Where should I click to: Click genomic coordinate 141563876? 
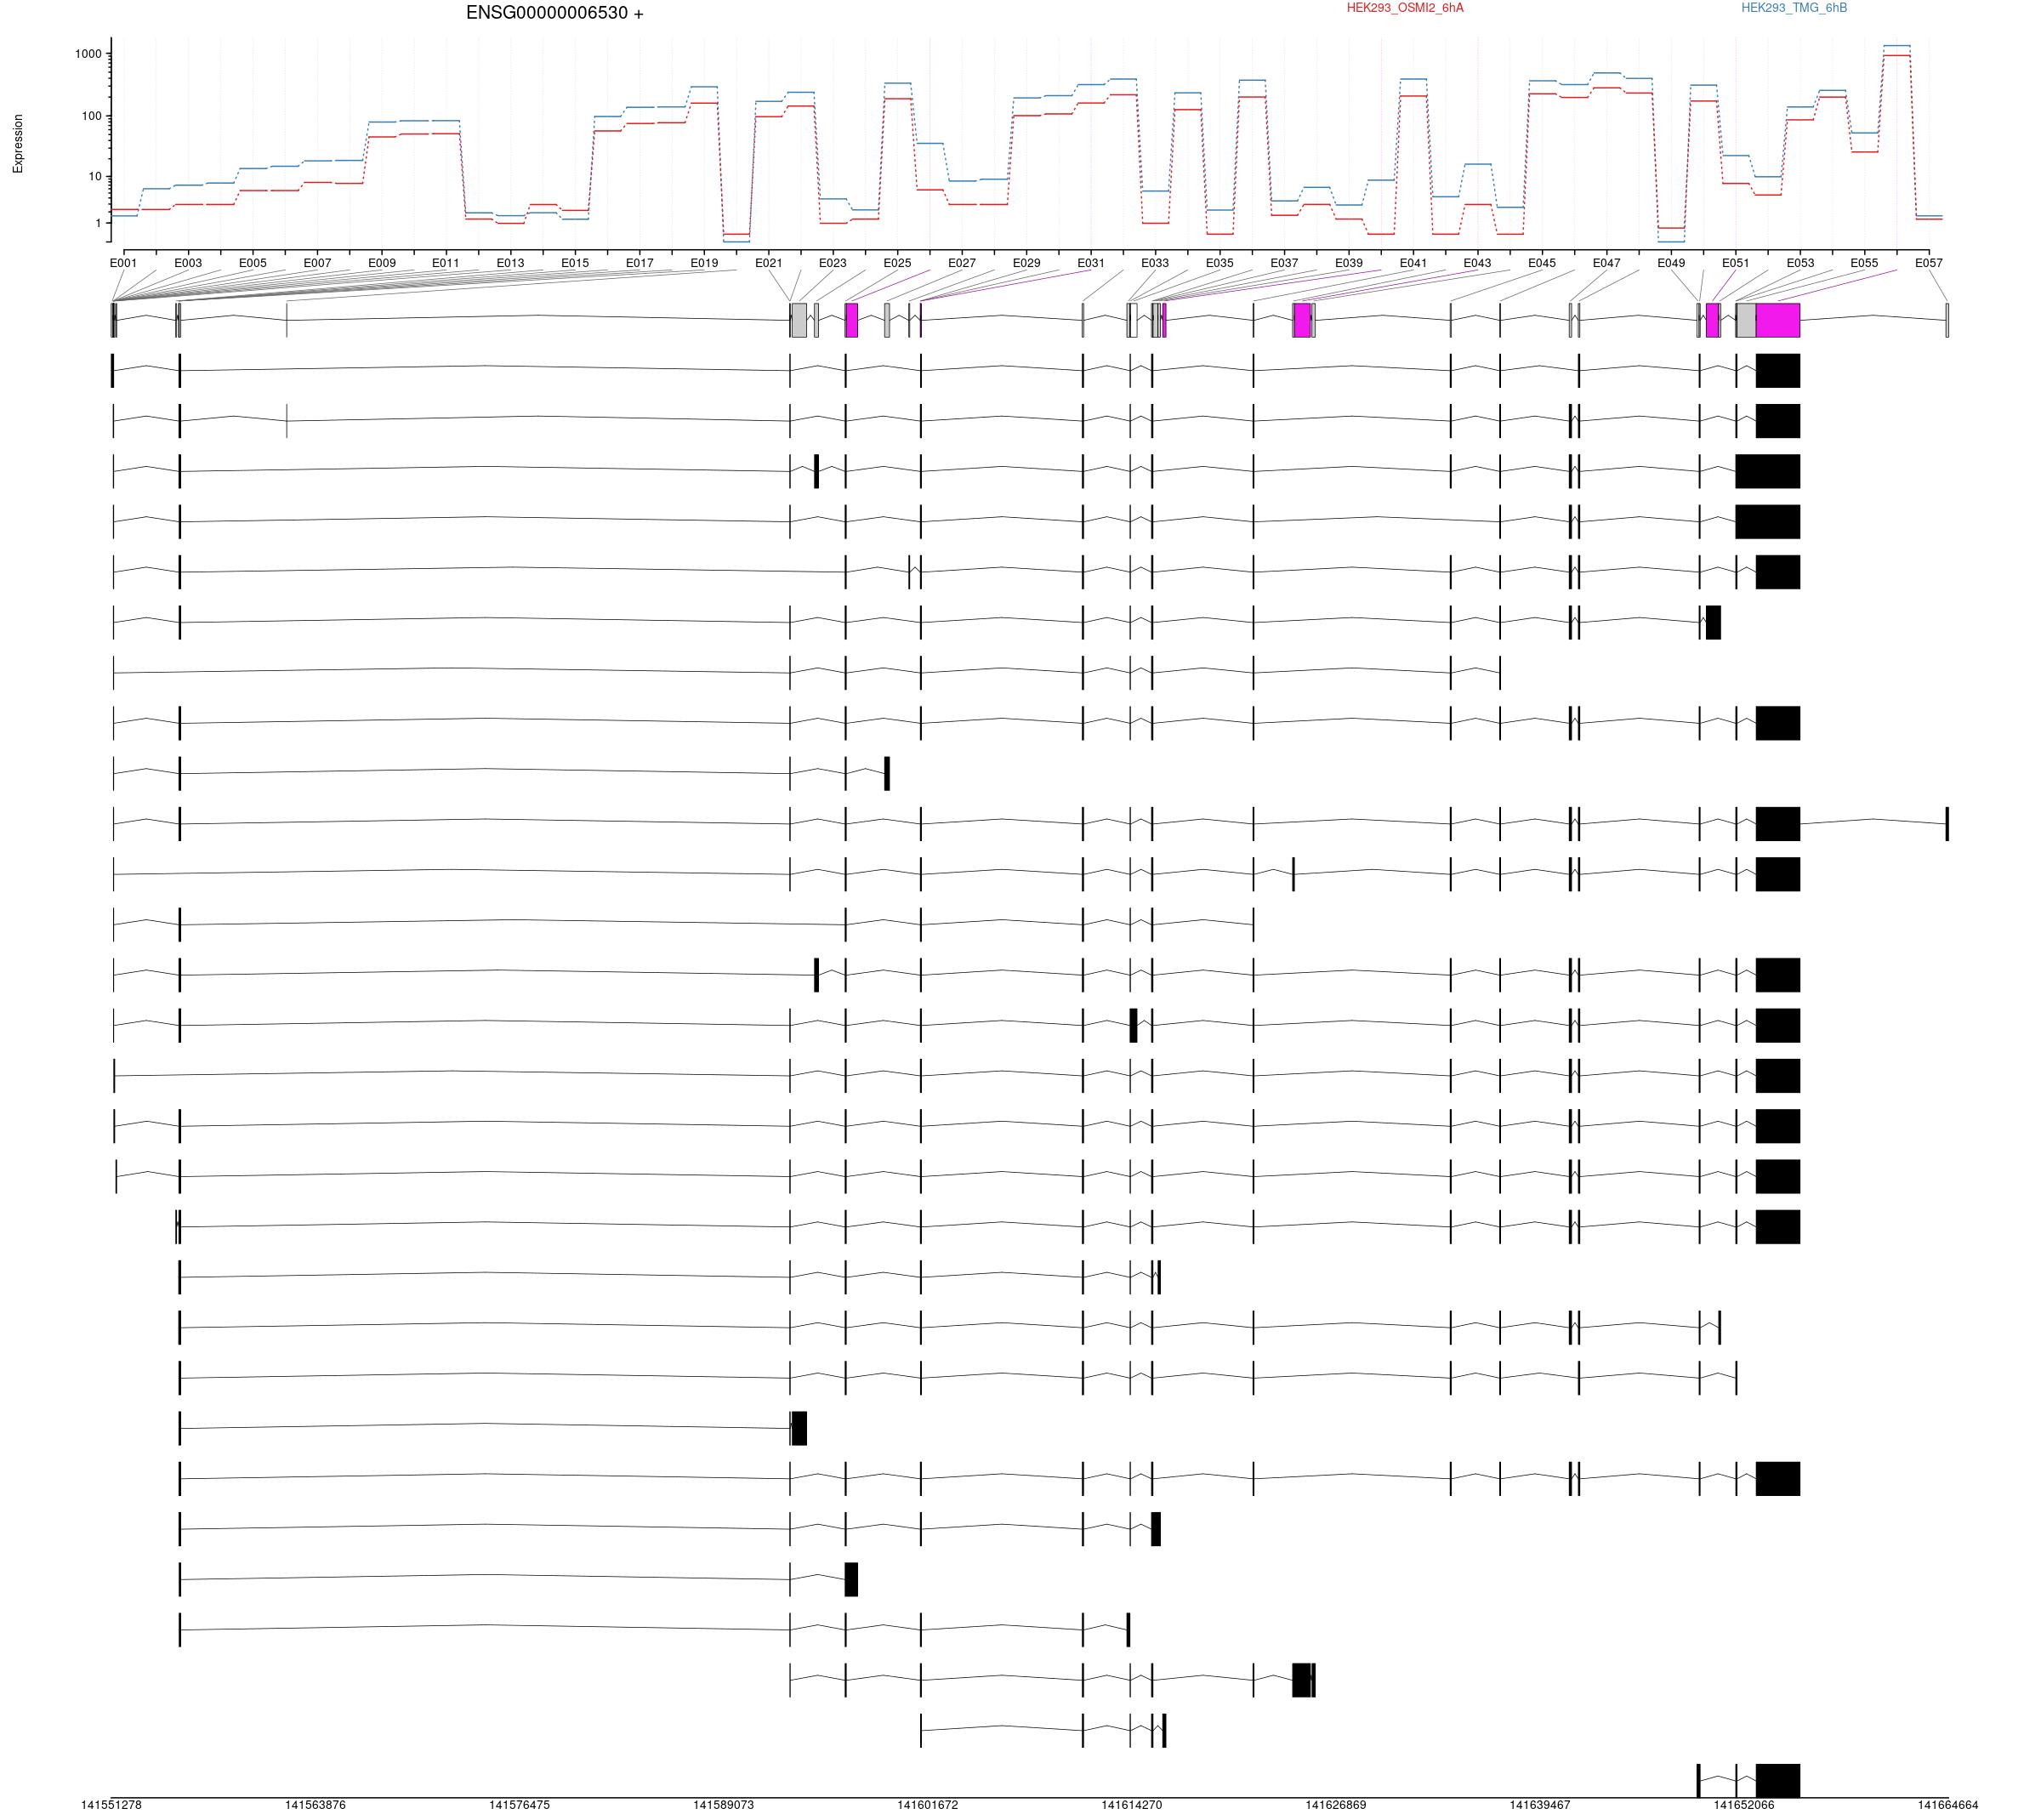(x=315, y=1805)
